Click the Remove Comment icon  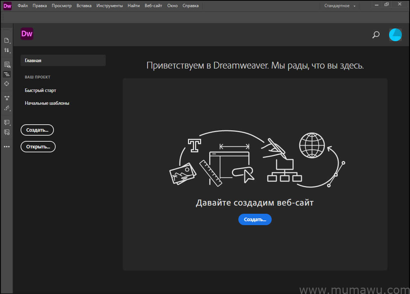click(6, 132)
